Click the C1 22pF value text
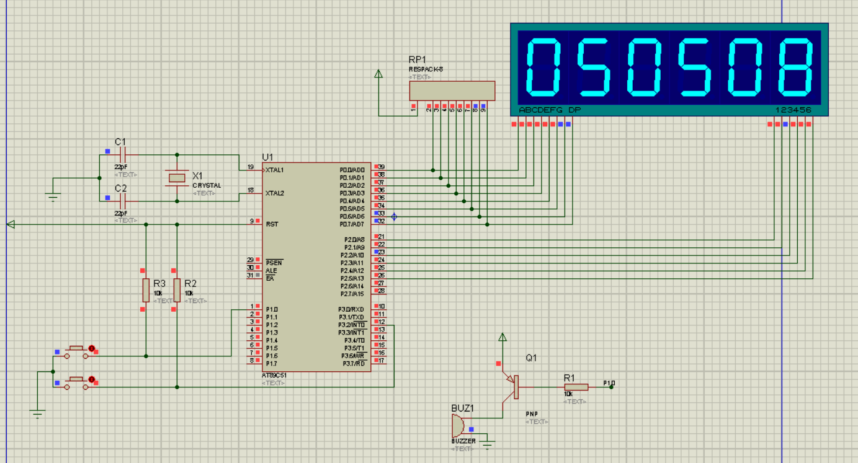858x463 pixels. click(121, 167)
